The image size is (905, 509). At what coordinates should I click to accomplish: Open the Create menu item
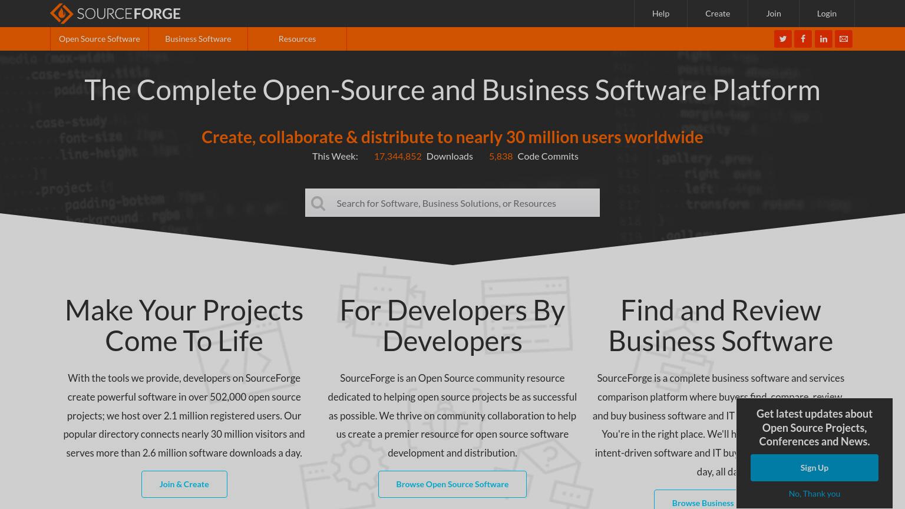tap(718, 14)
